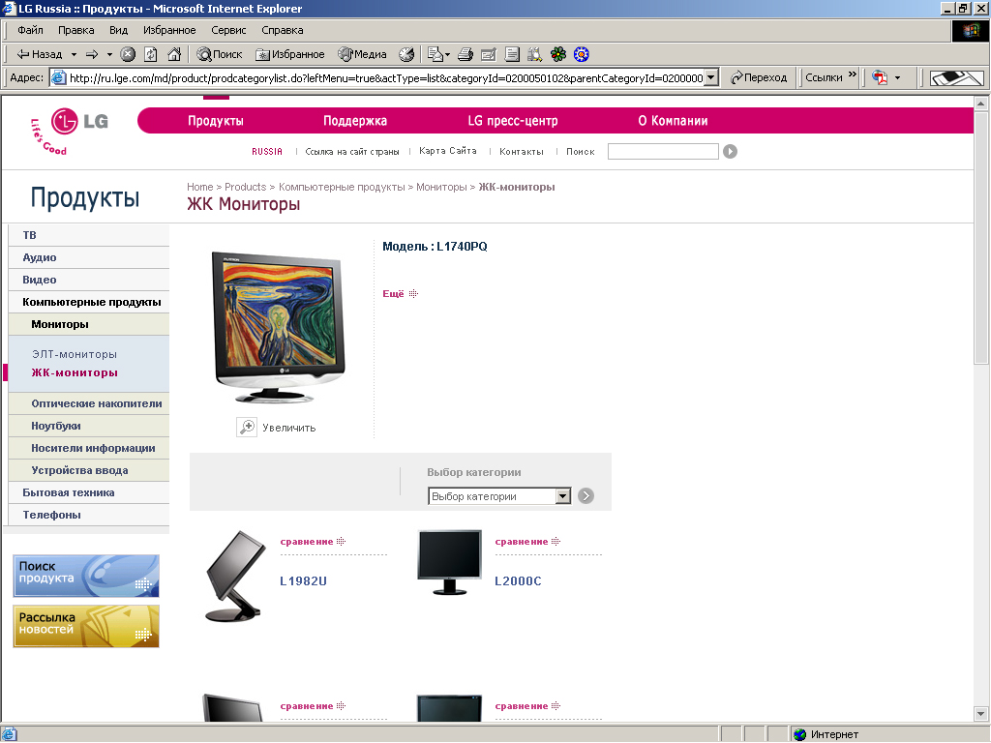
Task: Open the Избранное menu in menu bar
Action: pos(169,30)
